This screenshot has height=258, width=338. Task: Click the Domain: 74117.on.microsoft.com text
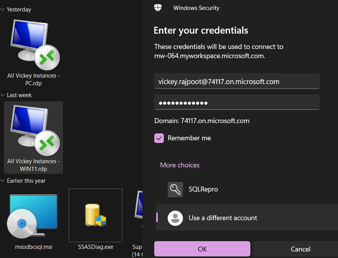(202, 121)
